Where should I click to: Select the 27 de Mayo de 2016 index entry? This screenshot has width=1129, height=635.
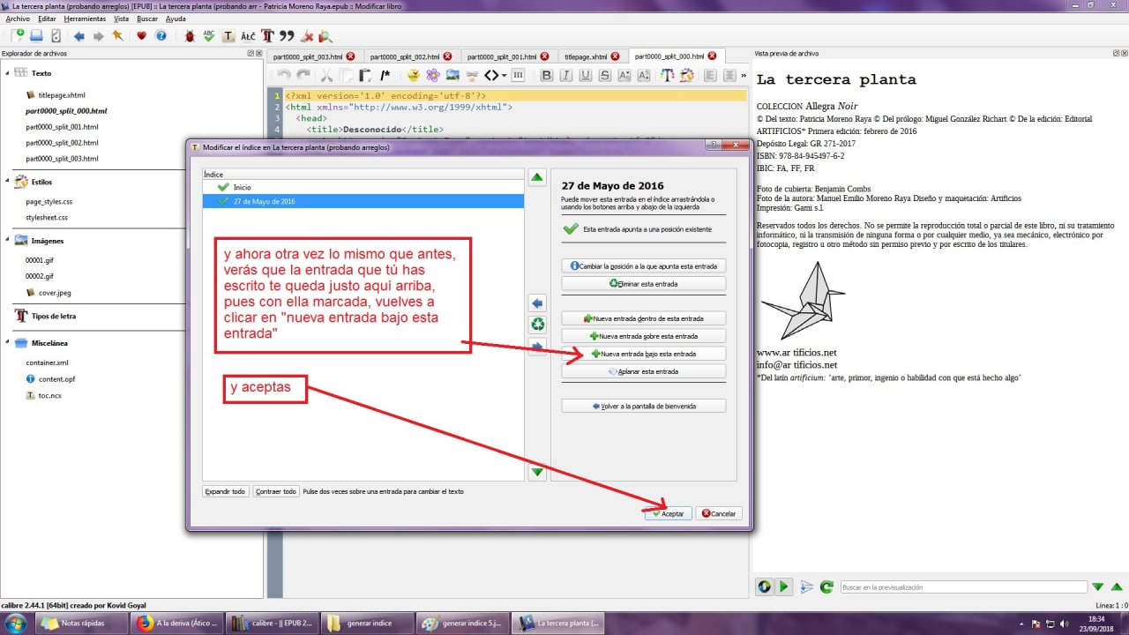click(363, 201)
